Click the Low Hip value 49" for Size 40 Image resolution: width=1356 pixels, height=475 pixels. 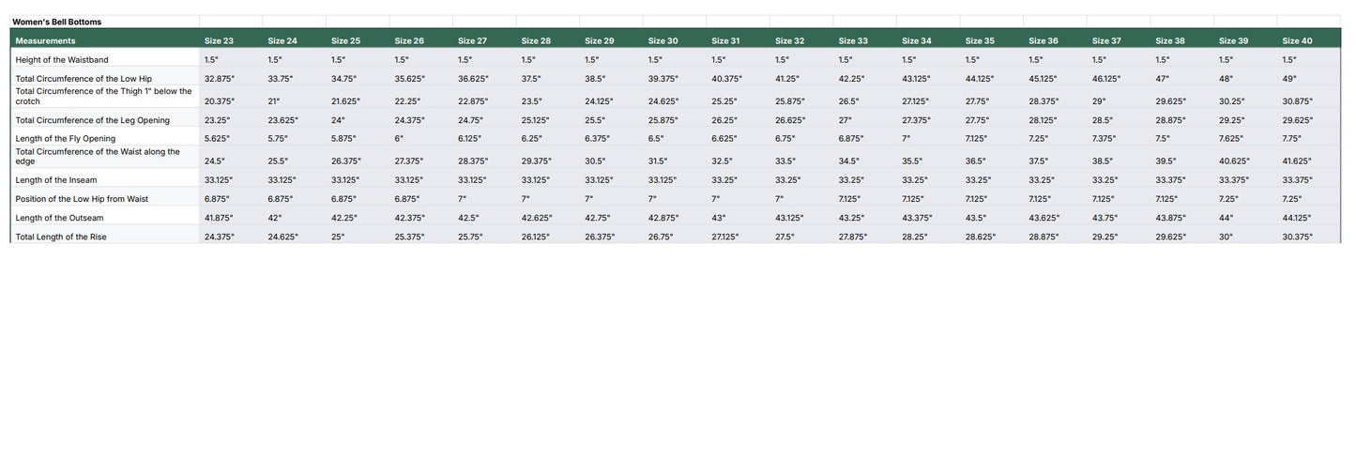click(1290, 80)
